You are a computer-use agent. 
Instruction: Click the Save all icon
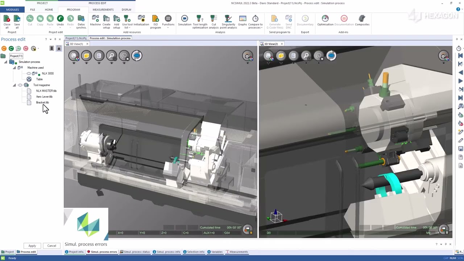point(17,21)
